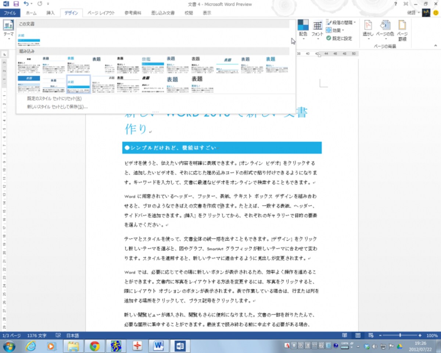Select the style set with blue banner title
The image size is (441, 353).
[x=29, y=84]
